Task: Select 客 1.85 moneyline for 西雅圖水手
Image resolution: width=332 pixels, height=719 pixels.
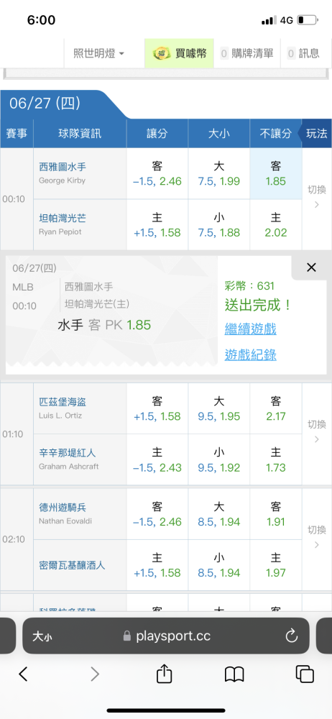Action: 276,174
